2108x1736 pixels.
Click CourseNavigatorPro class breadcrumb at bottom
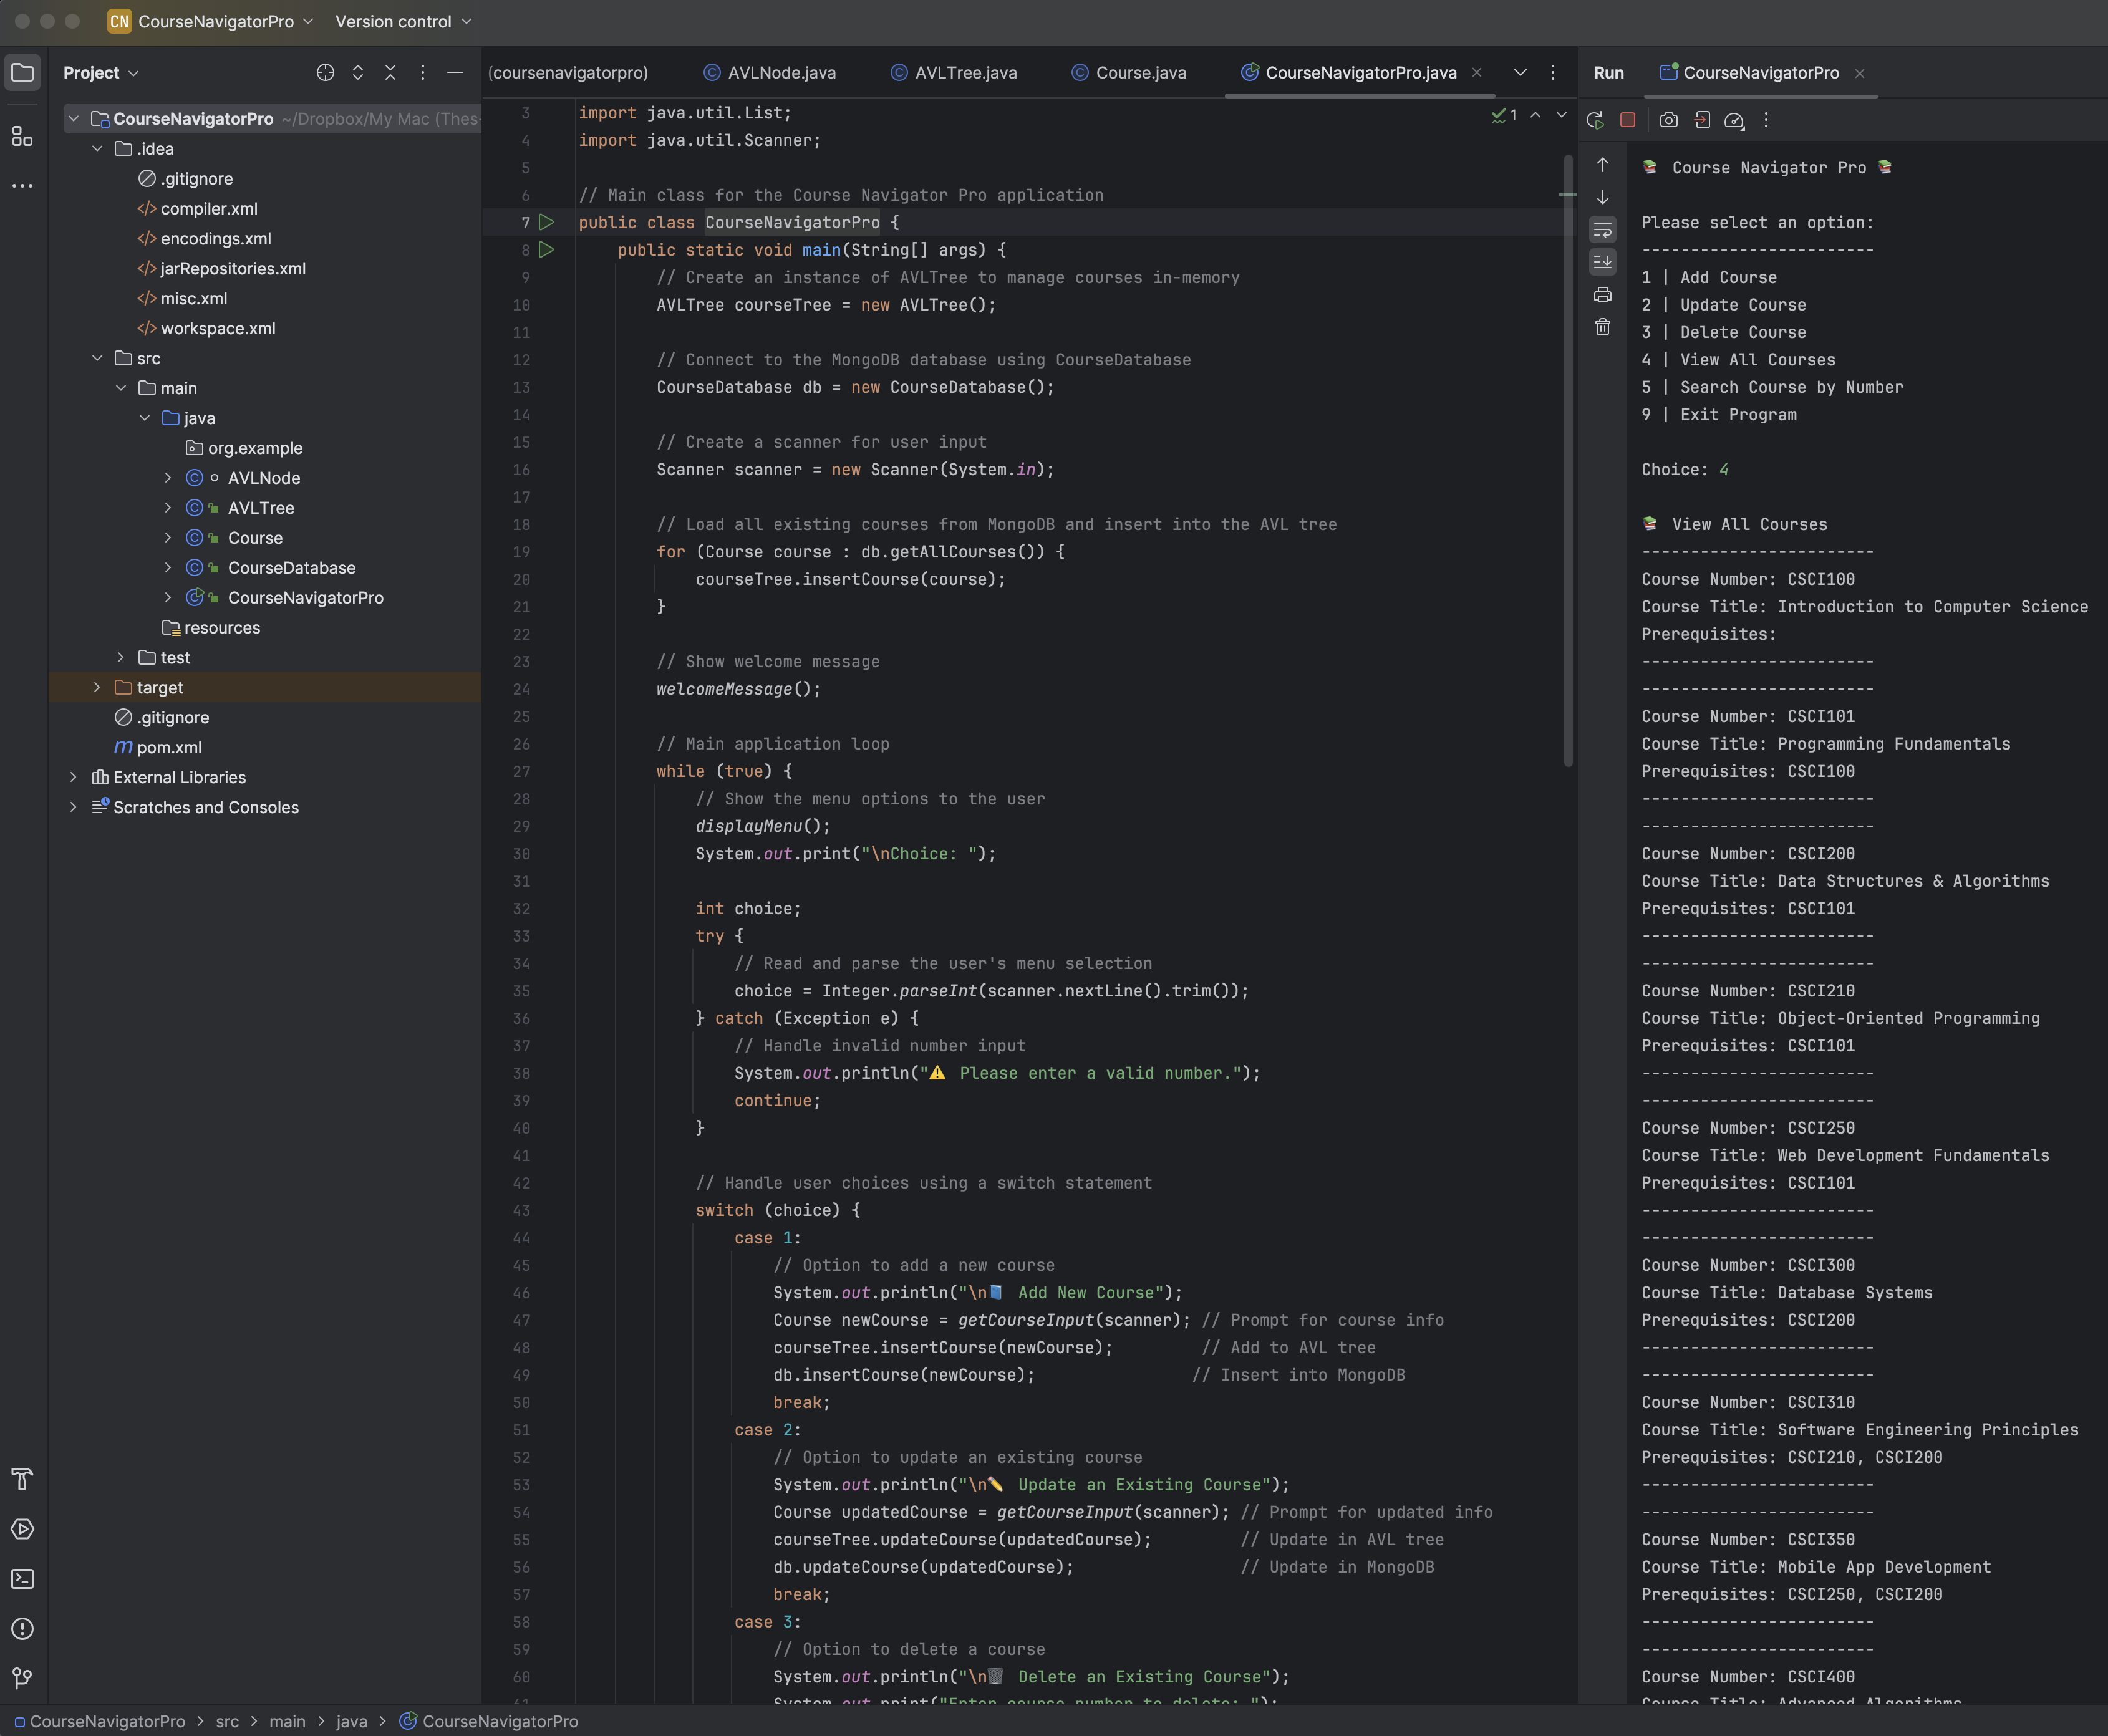[x=489, y=1721]
